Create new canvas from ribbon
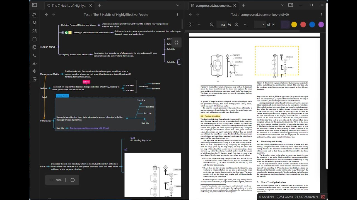This screenshot has width=357, height=200. click(35, 31)
